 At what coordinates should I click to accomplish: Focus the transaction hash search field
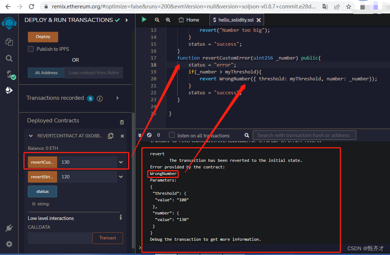[x=304, y=135]
